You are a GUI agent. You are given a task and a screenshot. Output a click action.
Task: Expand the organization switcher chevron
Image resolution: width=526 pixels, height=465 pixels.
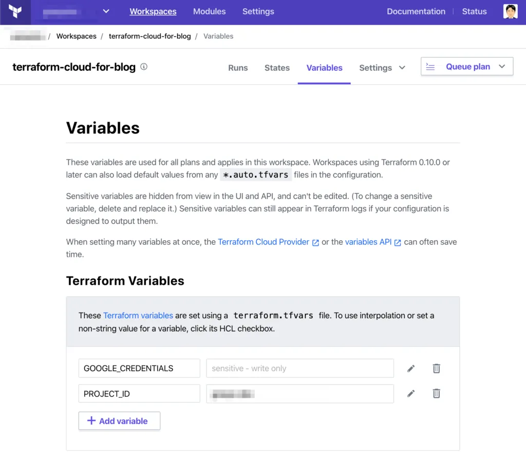106,11
